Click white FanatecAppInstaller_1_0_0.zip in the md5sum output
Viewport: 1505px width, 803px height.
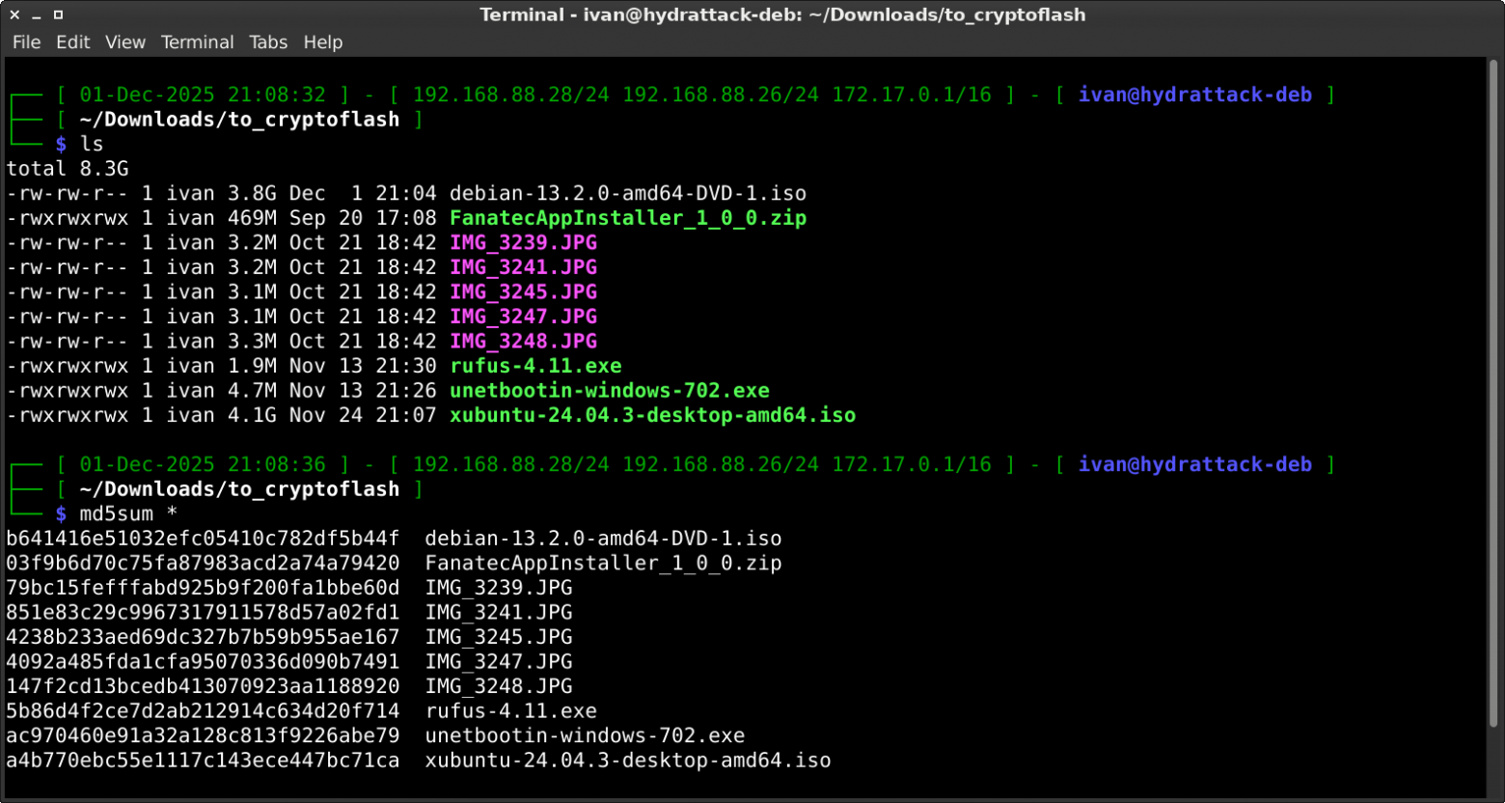(604, 563)
